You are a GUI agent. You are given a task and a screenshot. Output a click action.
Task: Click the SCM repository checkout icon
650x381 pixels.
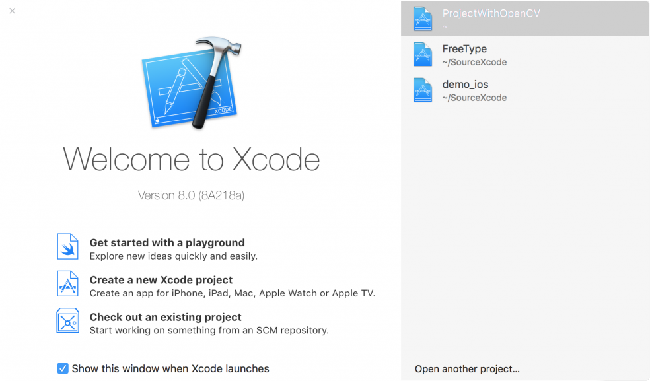point(67,322)
